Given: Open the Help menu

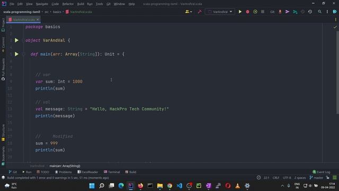Looking at the screenshot, I should 132,4.
